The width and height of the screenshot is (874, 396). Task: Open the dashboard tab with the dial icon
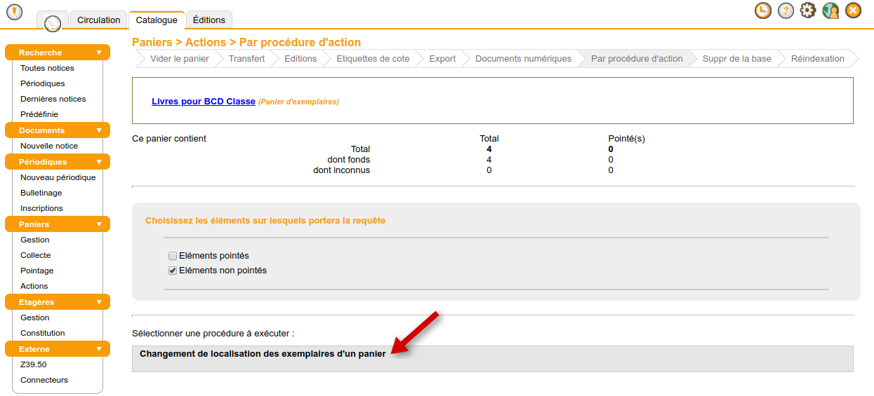pyautogui.click(x=53, y=22)
